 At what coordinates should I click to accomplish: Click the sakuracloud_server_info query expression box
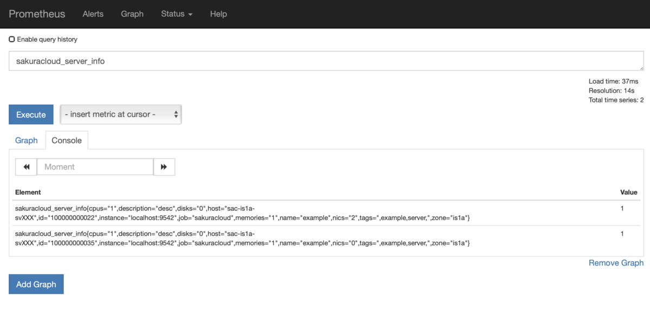click(x=326, y=61)
